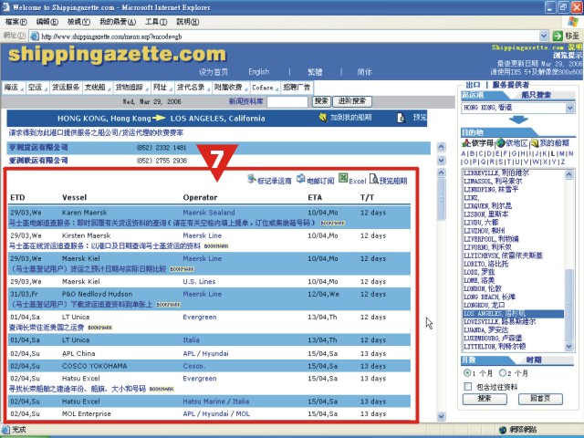Click the 依地区 globe icon
This screenshot has height=438, width=584.
click(501, 143)
